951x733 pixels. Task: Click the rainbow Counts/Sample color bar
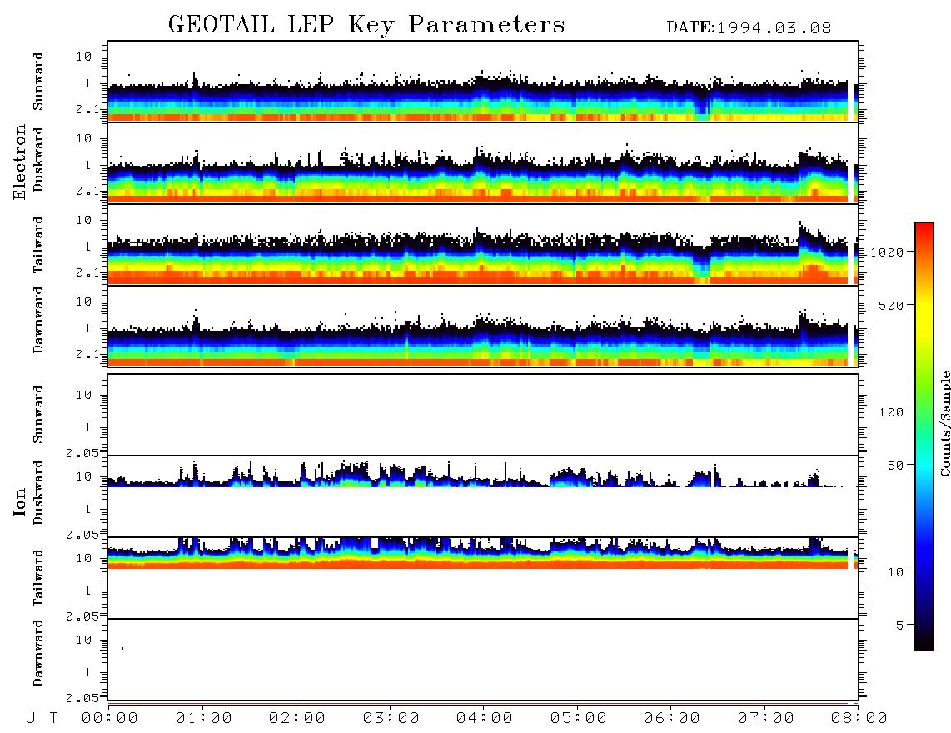point(924,436)
